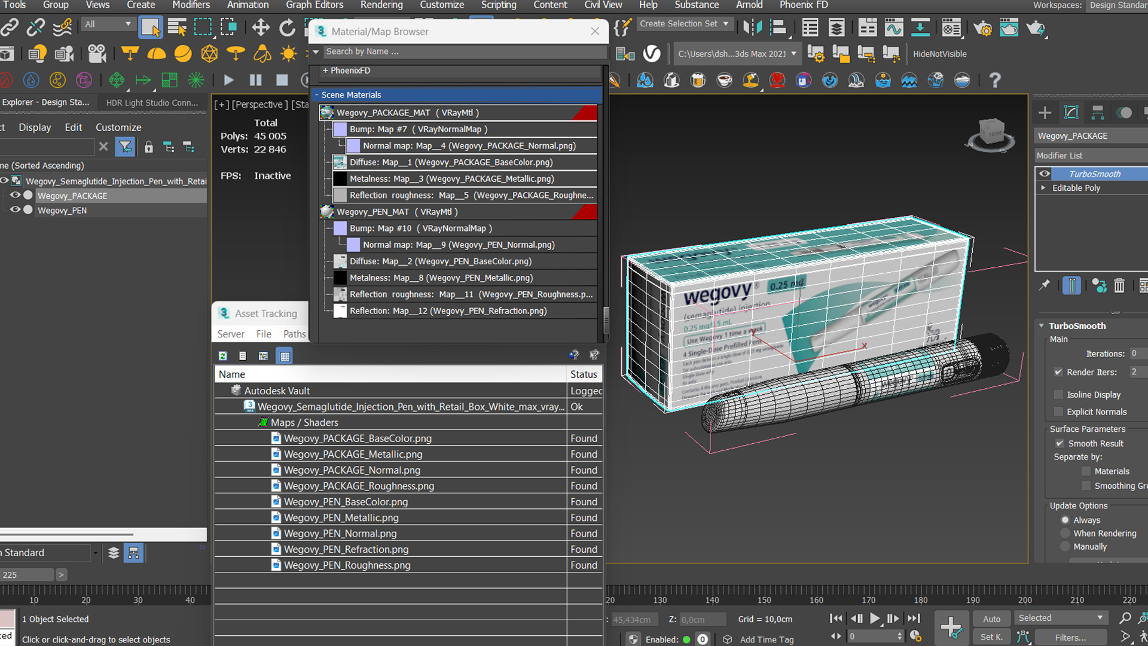Click the scene explorer filter funnel icon
Image resolution: width=1148 pixels, height=646 pixels.
point(125,147)
